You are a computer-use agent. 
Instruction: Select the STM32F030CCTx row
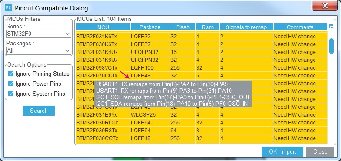tap(202, 138)
